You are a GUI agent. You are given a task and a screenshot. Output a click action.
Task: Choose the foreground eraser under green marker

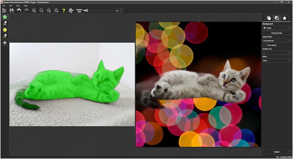tap(5, 23)
